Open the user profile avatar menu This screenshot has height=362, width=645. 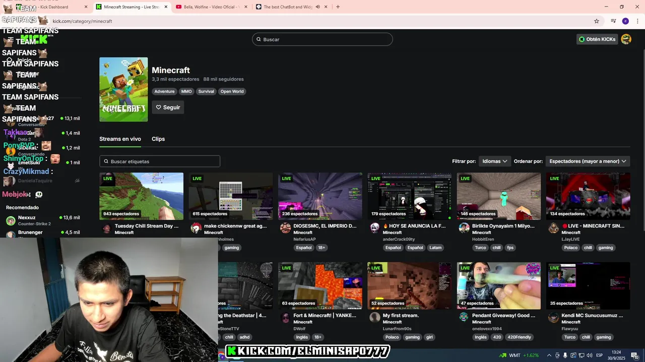coord(626,39)
